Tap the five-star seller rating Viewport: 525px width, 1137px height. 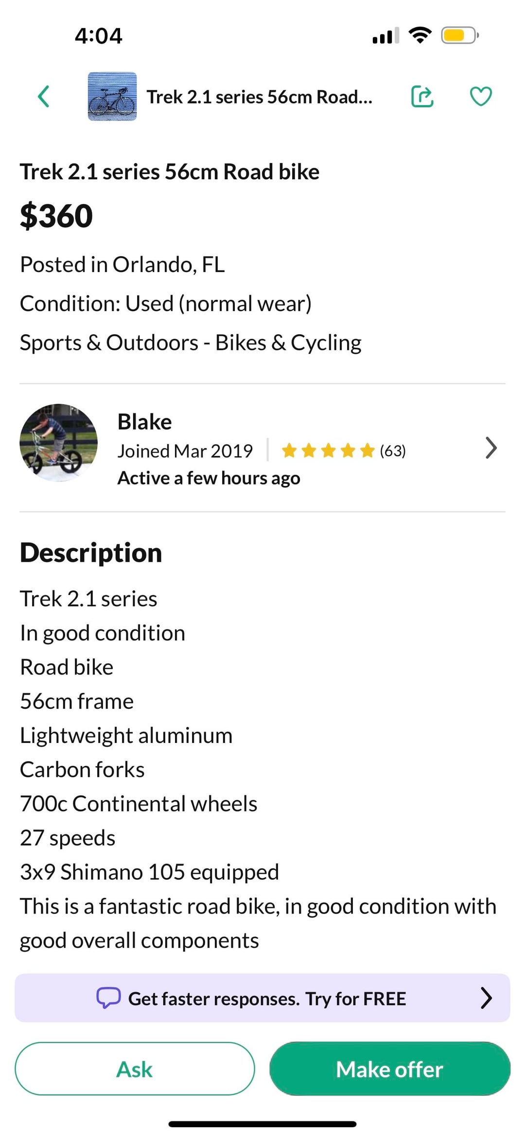click(328, 451)
